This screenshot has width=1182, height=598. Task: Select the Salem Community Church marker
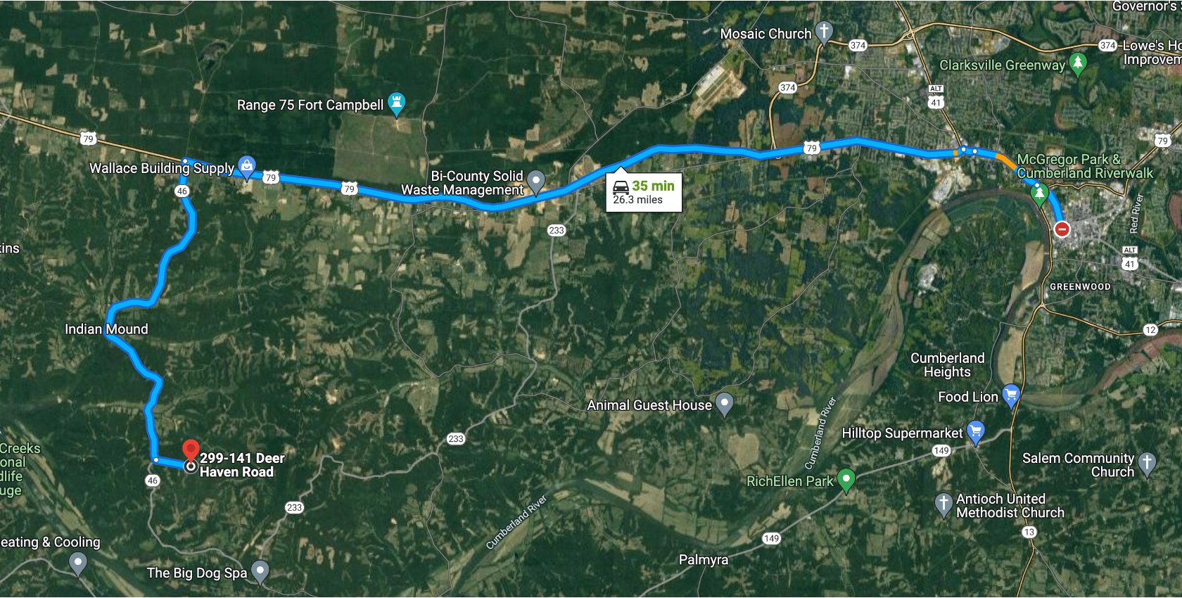coord(1147,464)
